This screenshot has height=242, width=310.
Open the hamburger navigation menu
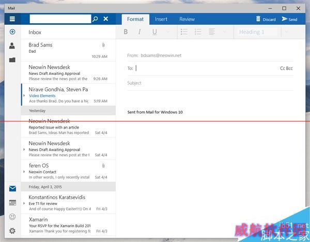[x=12, y=19]
